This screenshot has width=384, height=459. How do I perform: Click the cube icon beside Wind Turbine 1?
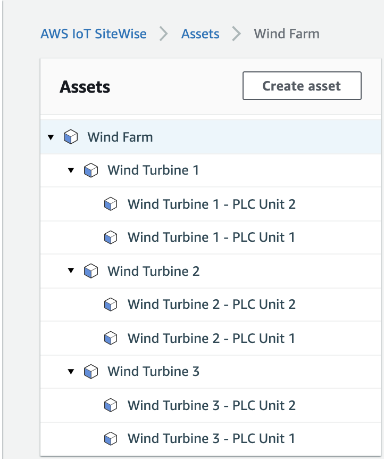pyautogui.click(x=91, y=170)
